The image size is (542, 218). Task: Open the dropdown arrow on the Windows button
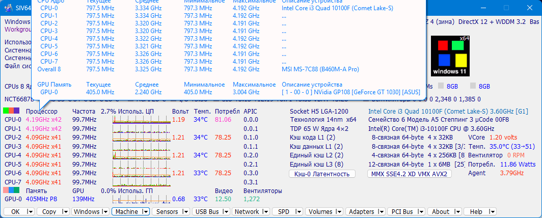pyautogui.click(x=105, y=211)
